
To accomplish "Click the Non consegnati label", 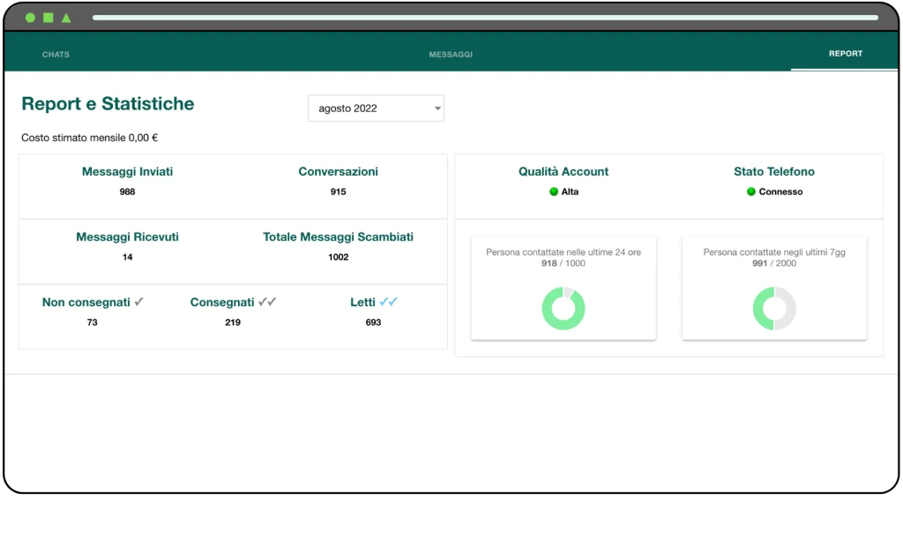I will pyautogui.click(x=86, y=303).
